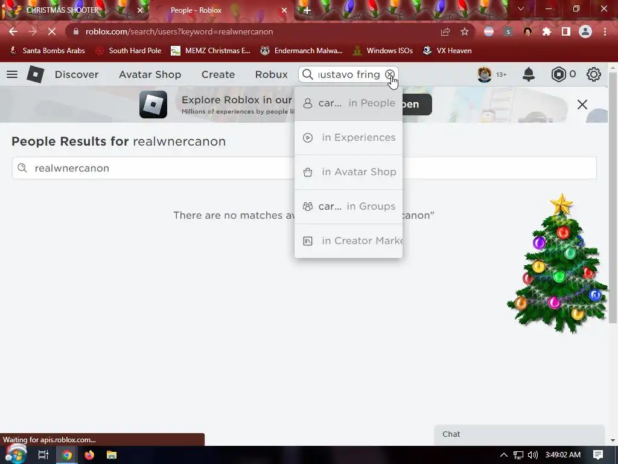Click the Roblox app icon in the banner
Image resolution: width=618 pixels, height=464 pixels.
click(x=153, y=105)
